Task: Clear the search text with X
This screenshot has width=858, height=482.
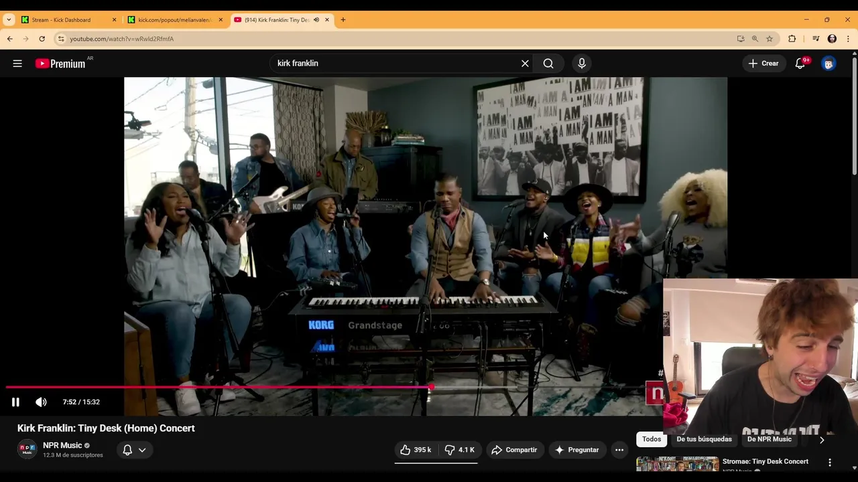Action: (x=525, y=64)
